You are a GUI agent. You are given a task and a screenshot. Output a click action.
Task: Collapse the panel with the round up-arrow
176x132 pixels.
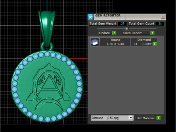click(x=126, y=28)
